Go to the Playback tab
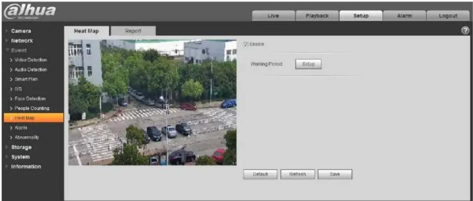This screenshot has height=201, width=473. click(x=317, y=16)
